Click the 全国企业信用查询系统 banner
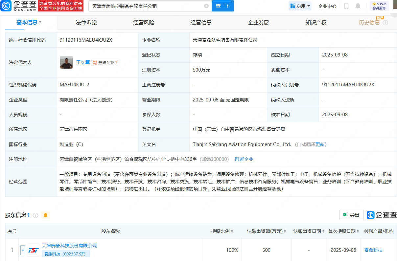 (x=60, y=6)
